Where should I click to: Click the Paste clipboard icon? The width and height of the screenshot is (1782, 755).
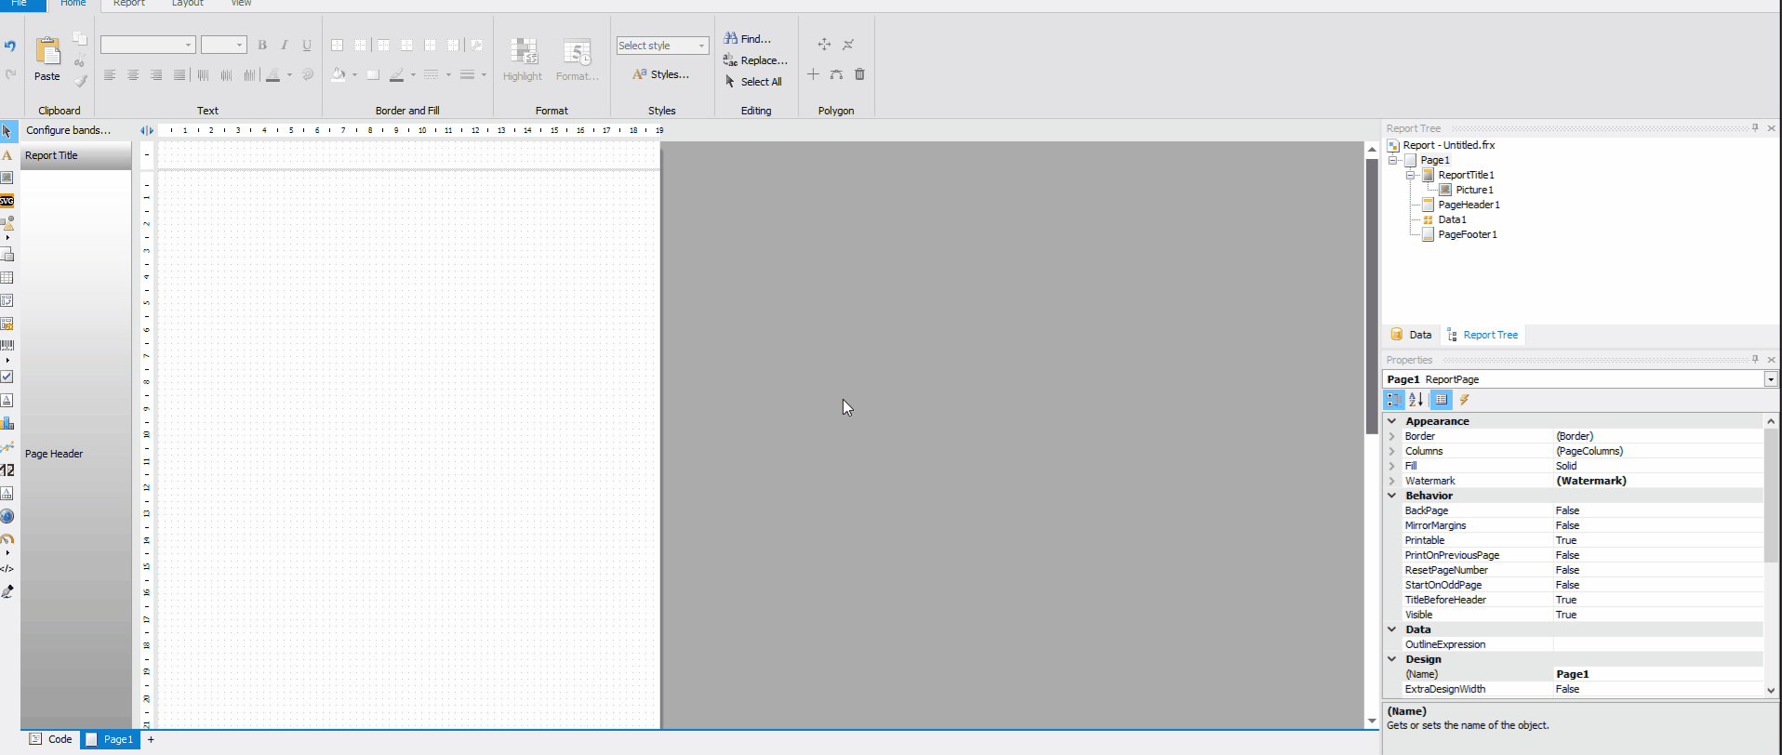47,51
